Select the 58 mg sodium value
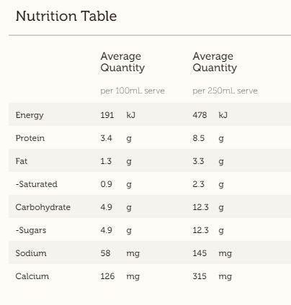The width and height of the screenshot is (291, 305). pyautogui.click(x=120, y=253)
